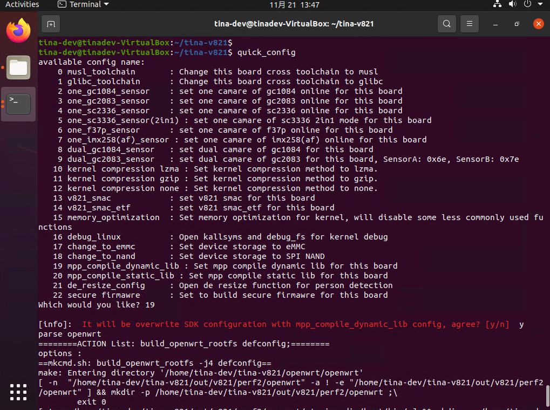Select the Terminal icon in the dock
Screen dimensions: 550x410
(18, 103)
